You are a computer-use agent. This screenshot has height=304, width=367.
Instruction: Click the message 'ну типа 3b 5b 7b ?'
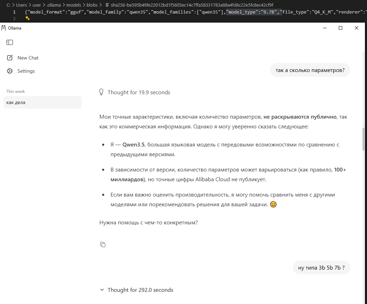tap(321, 267)
